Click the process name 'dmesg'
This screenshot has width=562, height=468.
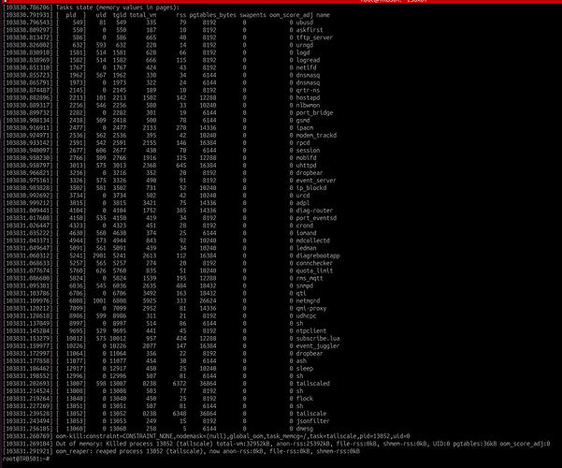pyautogui.click(x=305, y=429)
